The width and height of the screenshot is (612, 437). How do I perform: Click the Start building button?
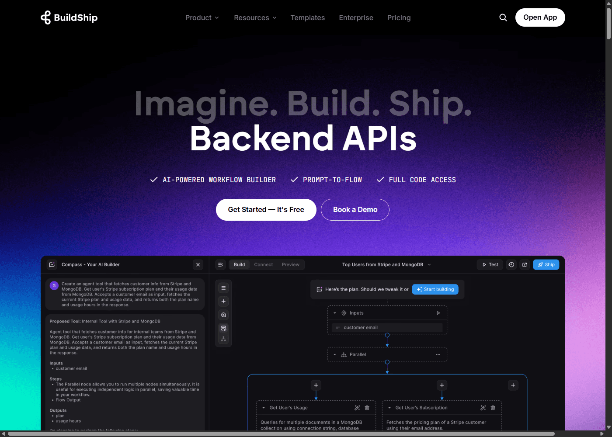(435, 289)
